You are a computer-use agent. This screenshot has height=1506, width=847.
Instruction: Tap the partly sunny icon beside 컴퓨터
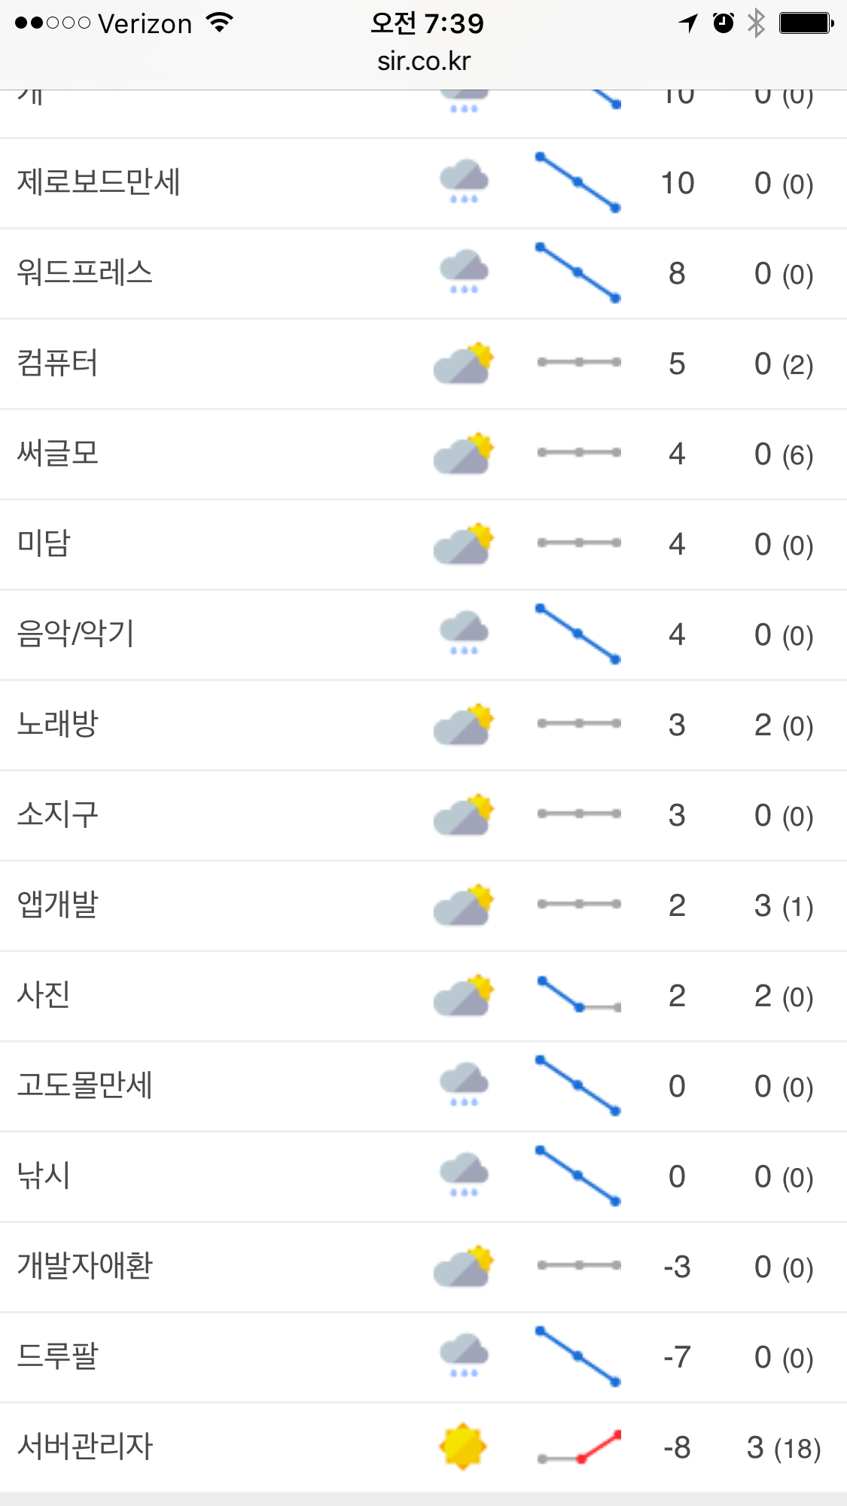pyautogui.click(x=464, y=364)
